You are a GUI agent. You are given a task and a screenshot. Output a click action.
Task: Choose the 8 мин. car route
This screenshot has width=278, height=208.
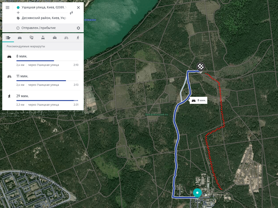coord(43,60)
